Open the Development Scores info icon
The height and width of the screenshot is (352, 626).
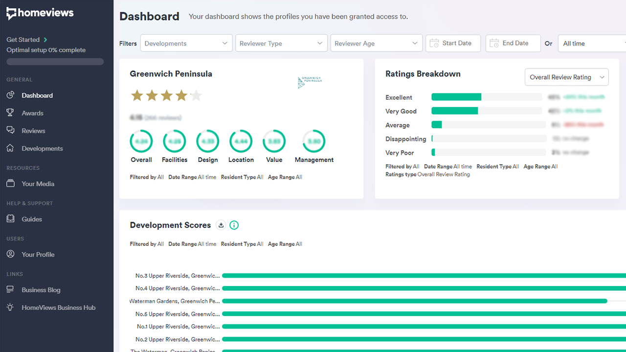pyautogui.click(x=234, y=225)
